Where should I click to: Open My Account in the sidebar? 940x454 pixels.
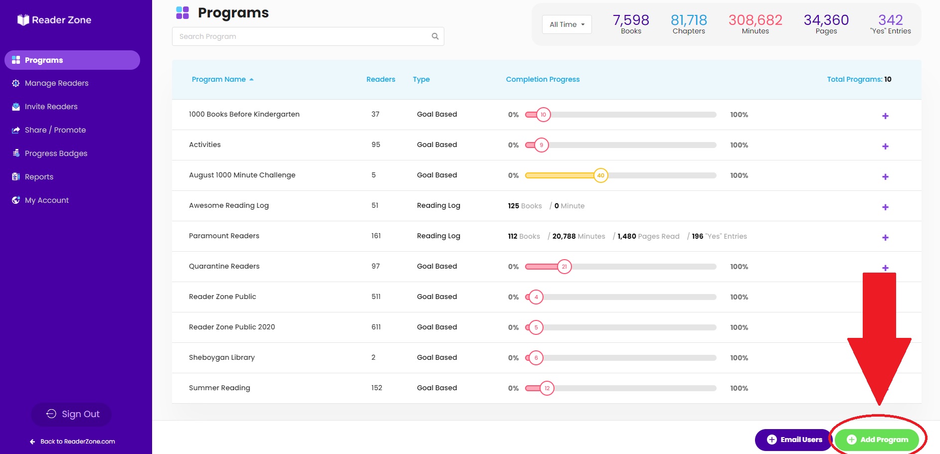click(47, 200)
